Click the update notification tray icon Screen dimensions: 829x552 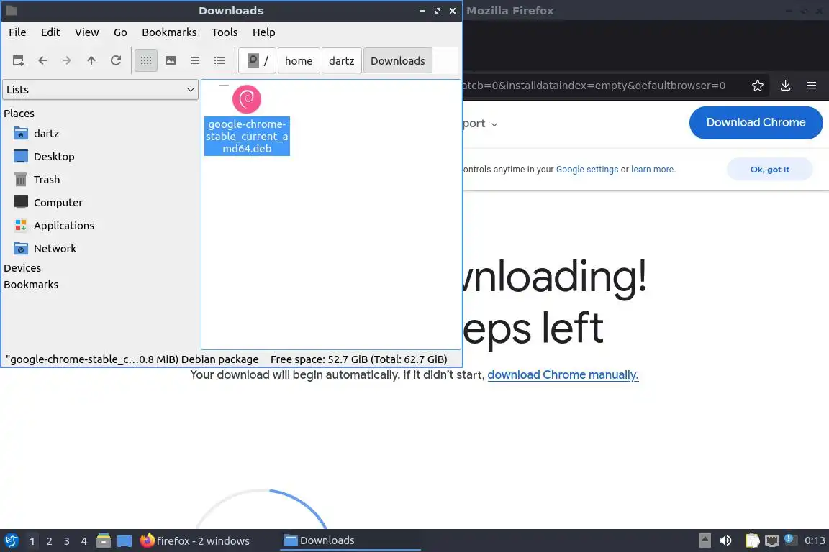(789, 539)
